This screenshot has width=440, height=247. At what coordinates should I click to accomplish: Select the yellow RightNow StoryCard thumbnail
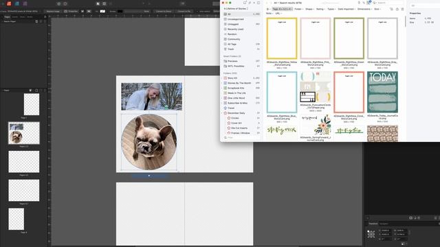(x=282, y=38)
